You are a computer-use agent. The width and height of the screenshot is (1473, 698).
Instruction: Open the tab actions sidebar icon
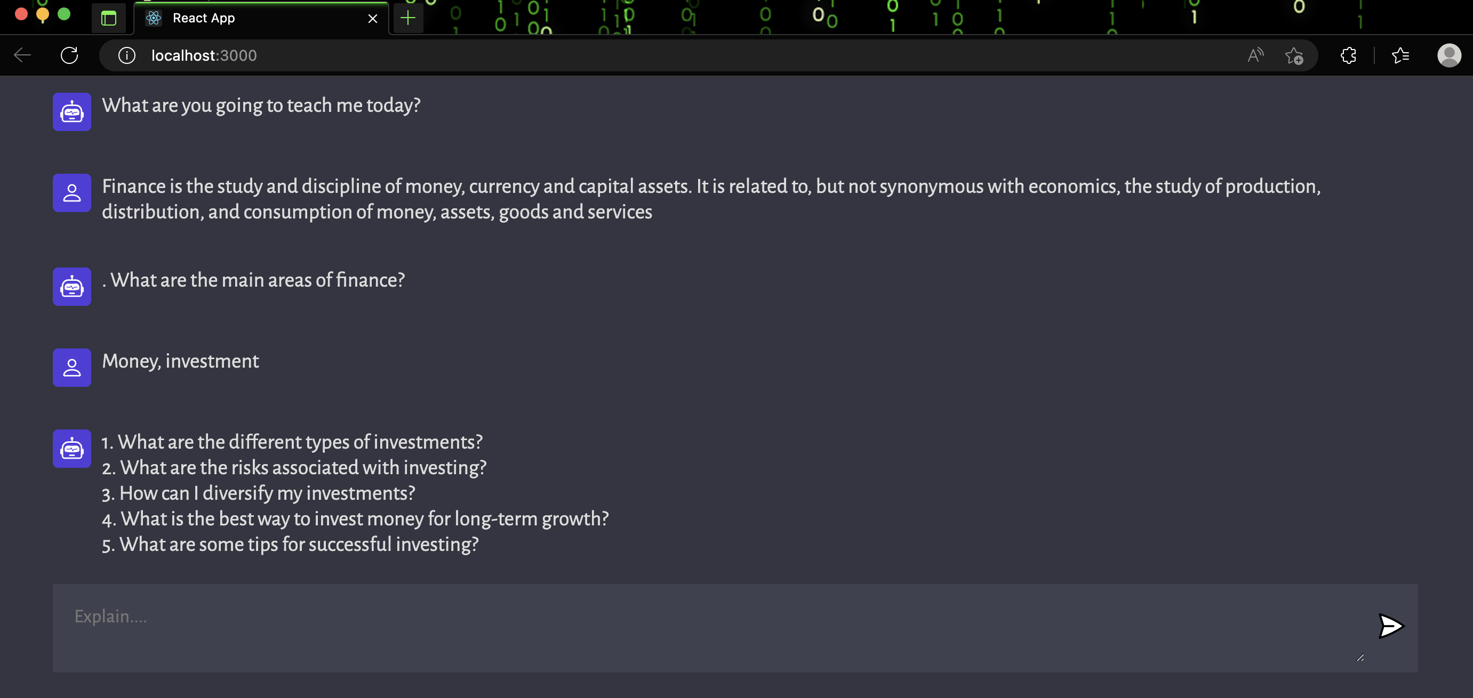coord(109,18)
